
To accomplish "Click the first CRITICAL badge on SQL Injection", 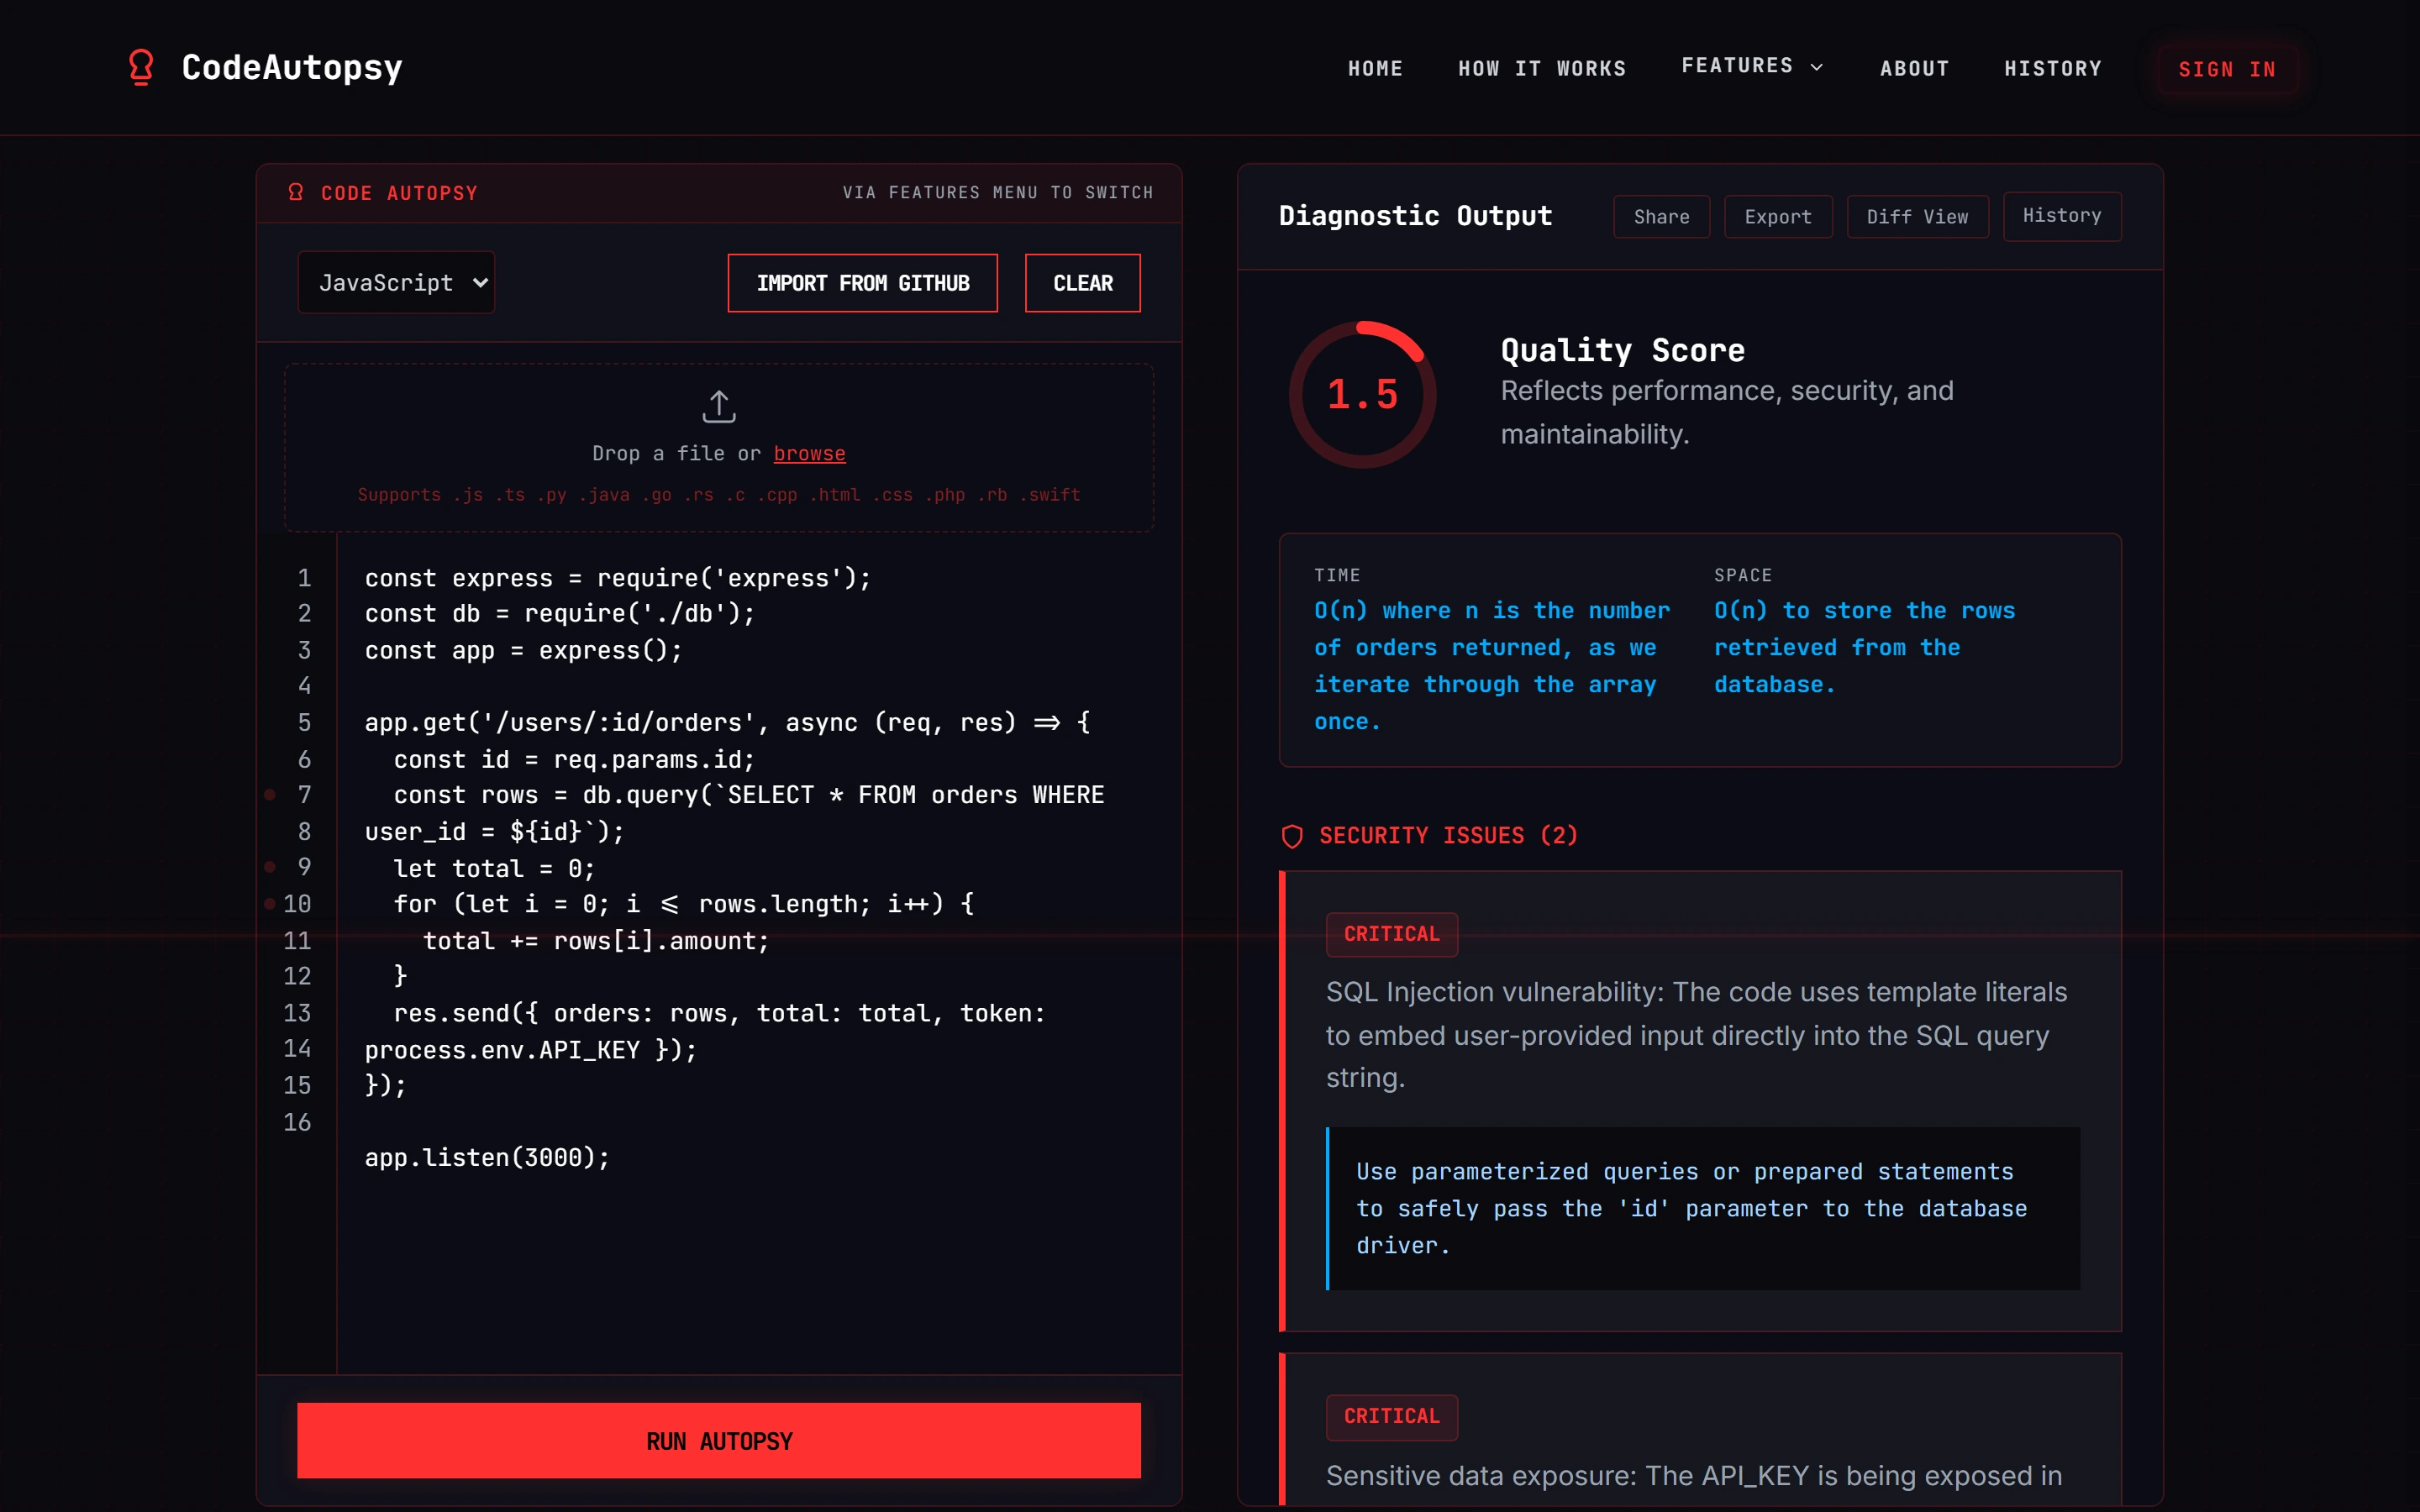I will (1392, 934).
